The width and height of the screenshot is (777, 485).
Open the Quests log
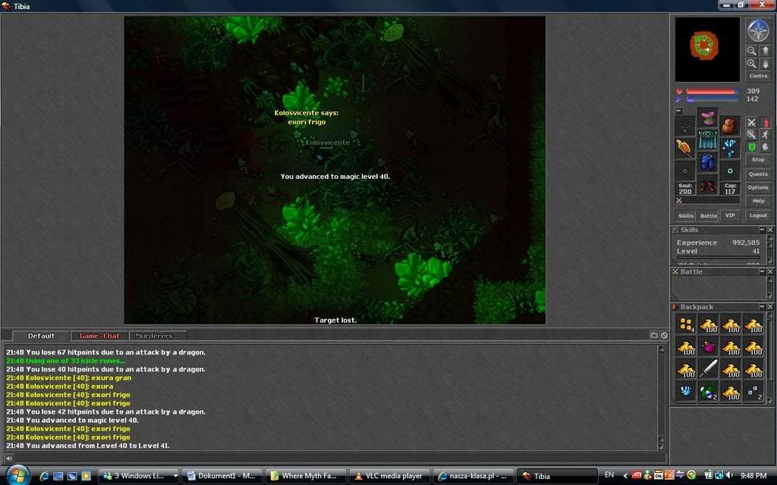pos(758,174)
